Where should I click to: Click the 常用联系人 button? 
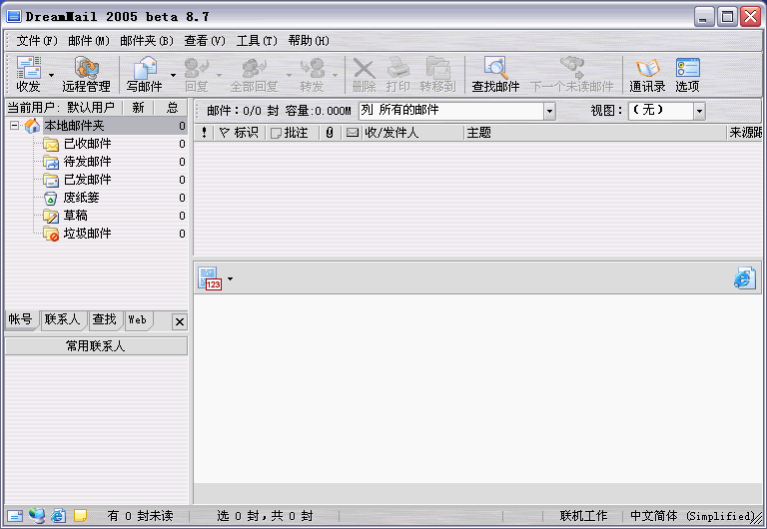click(x=96, y=346)
